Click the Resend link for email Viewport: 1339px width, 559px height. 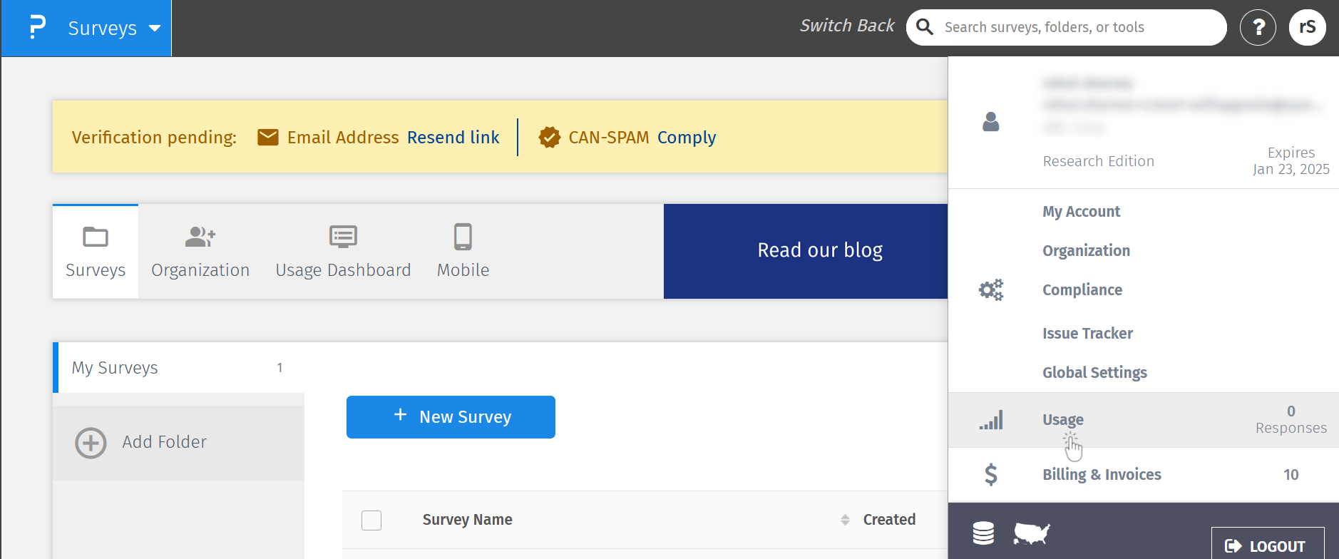click(453, 138)
